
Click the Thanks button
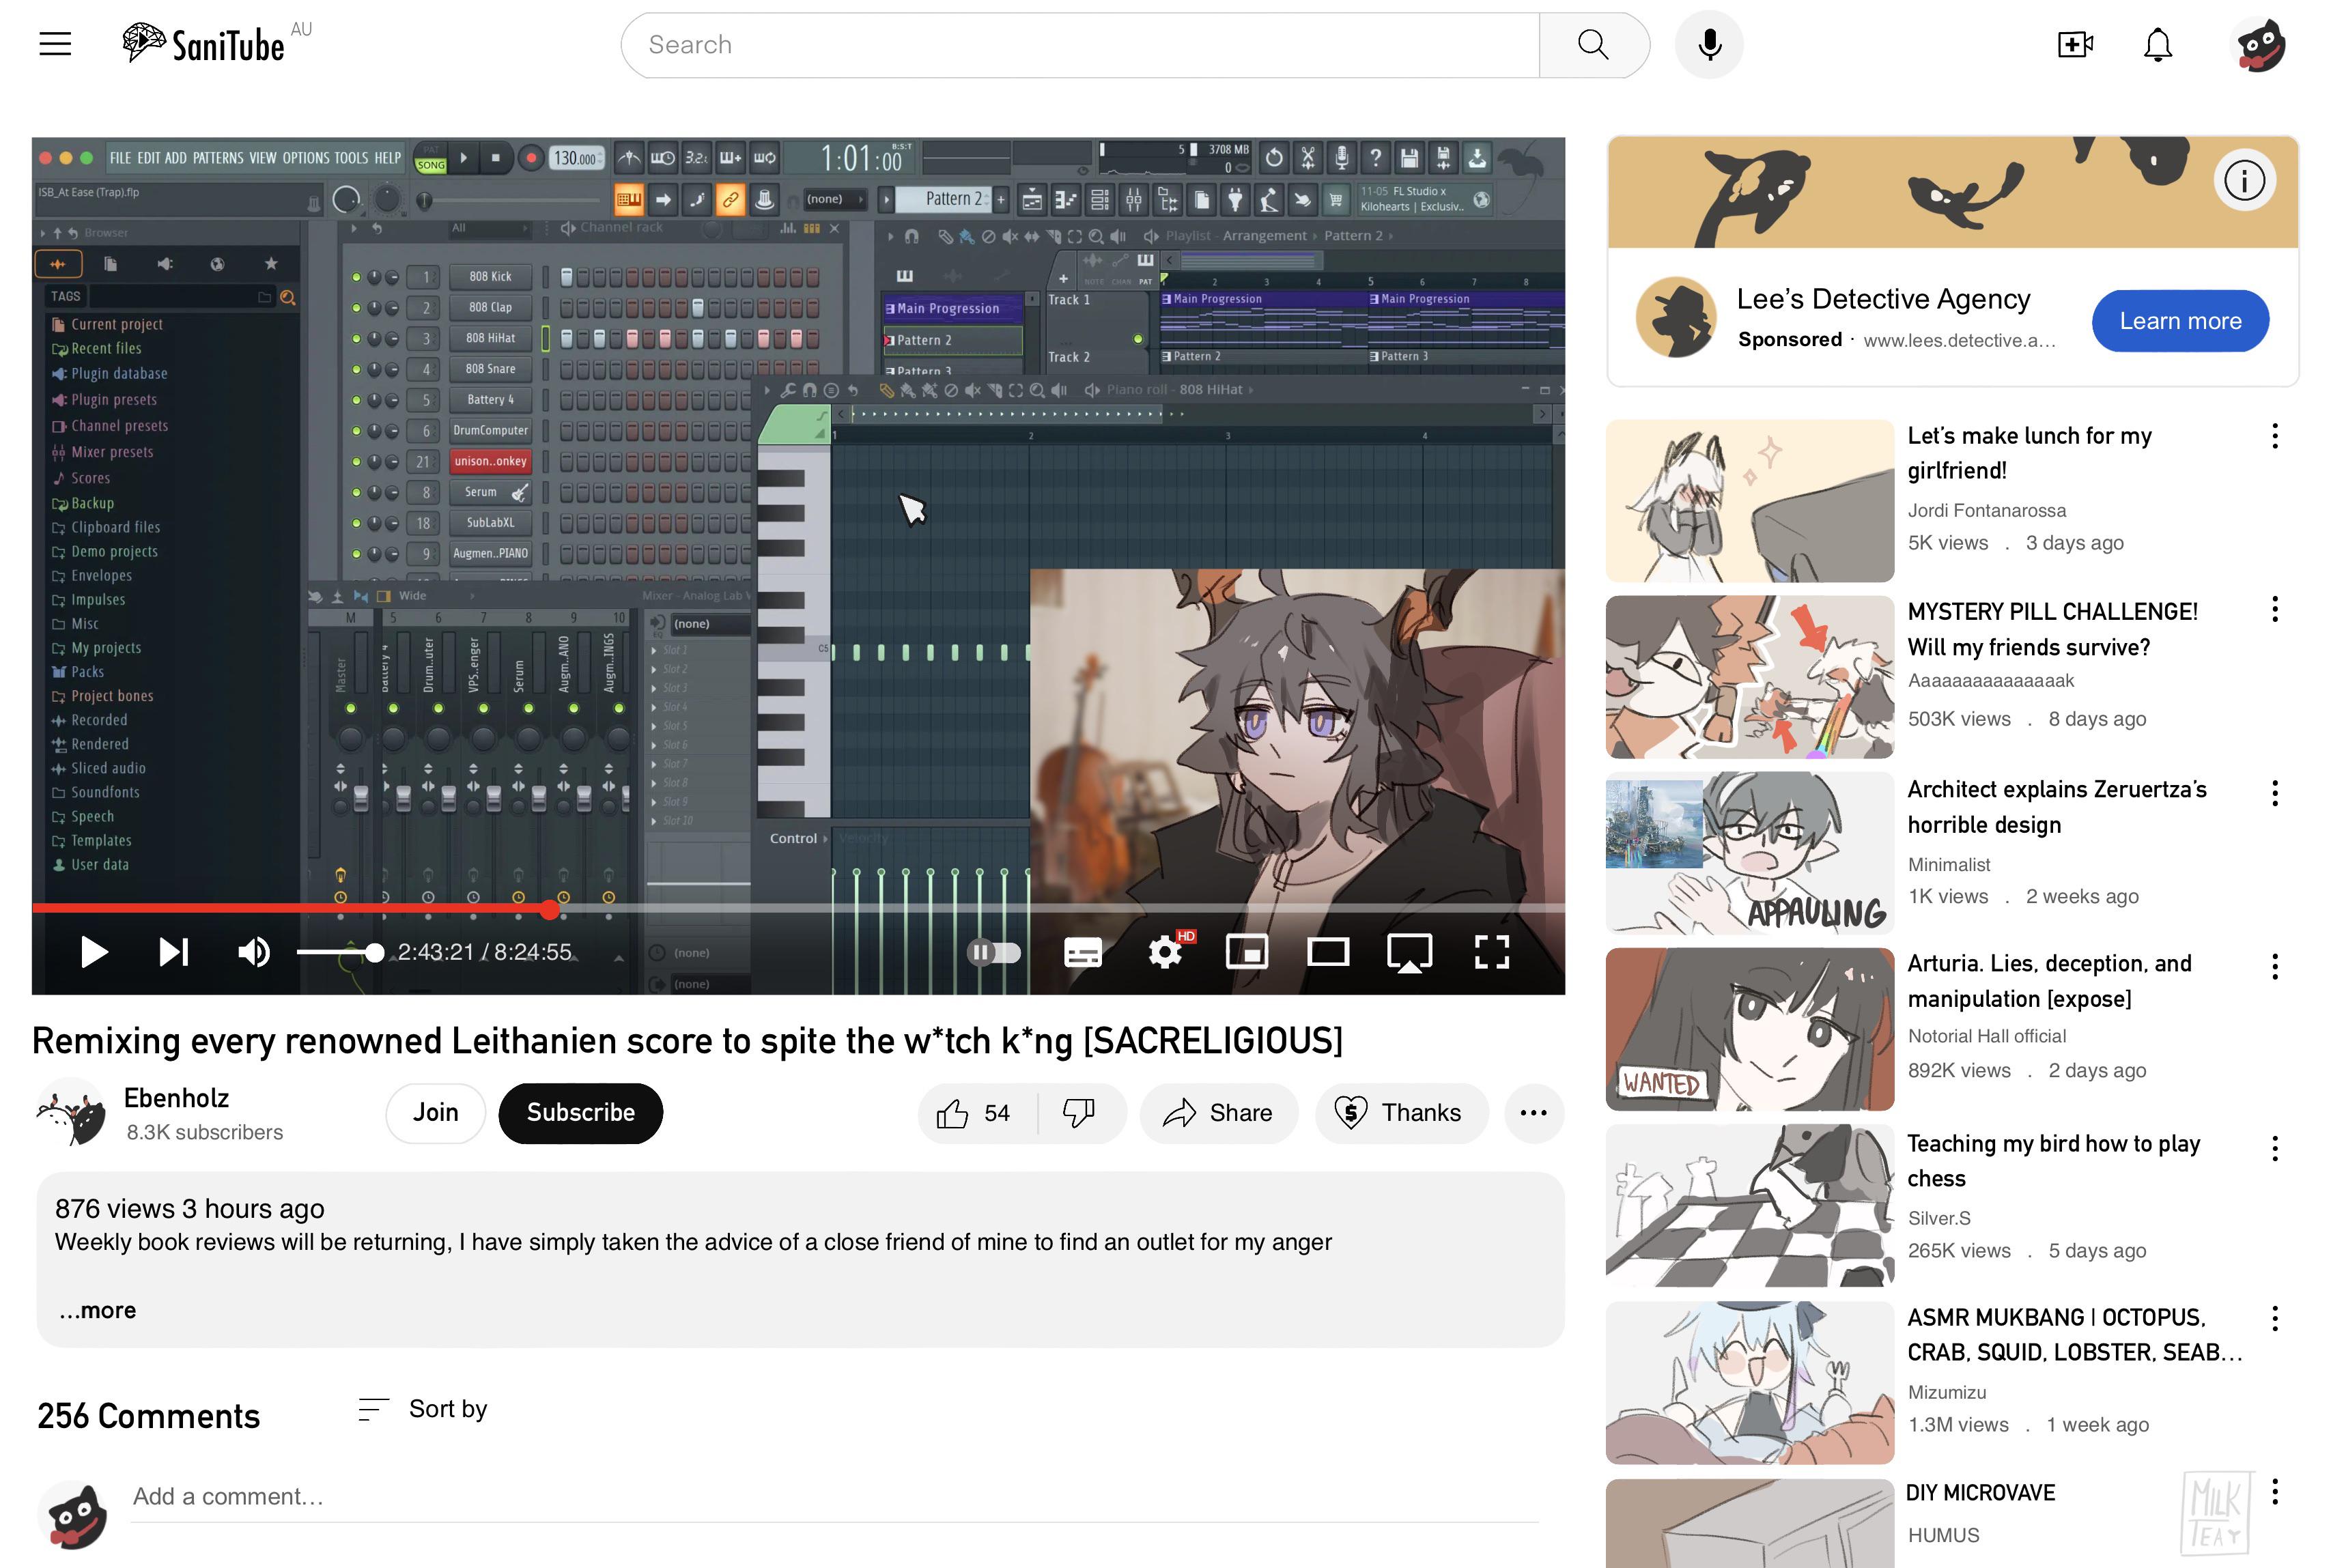point(1401,1113)
